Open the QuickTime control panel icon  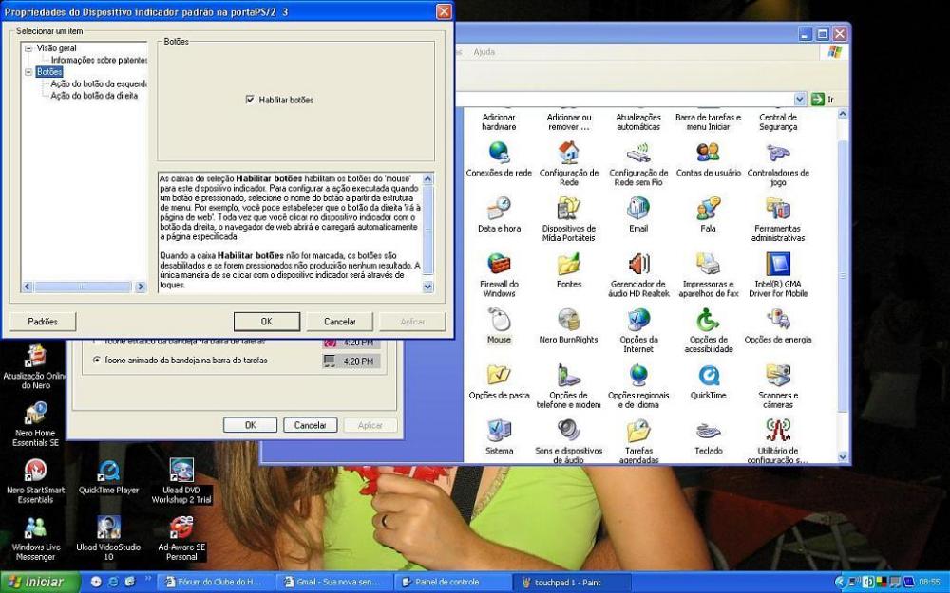pos(709,377)
